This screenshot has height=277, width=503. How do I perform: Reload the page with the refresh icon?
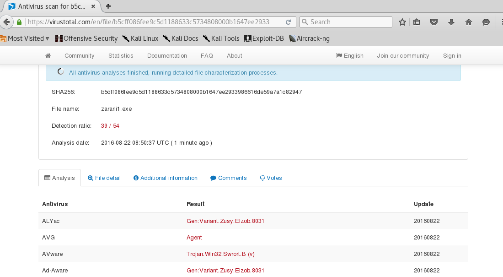tap(289, 22)
